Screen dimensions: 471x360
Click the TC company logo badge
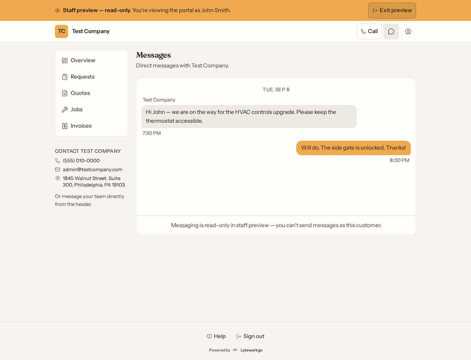click(x=61, y=31)
